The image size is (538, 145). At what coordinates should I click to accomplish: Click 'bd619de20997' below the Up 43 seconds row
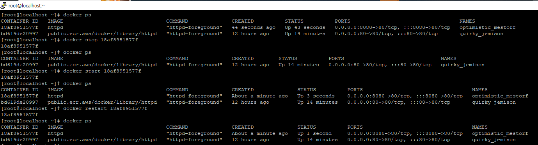[20, 34]
